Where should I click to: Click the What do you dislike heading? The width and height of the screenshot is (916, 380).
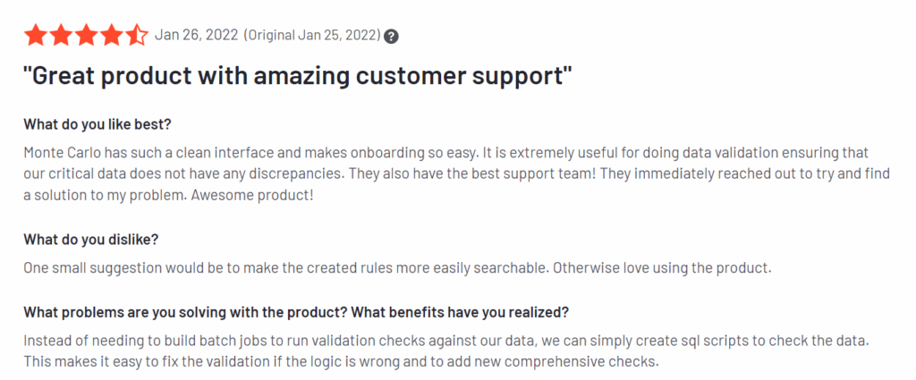[91, 240]
